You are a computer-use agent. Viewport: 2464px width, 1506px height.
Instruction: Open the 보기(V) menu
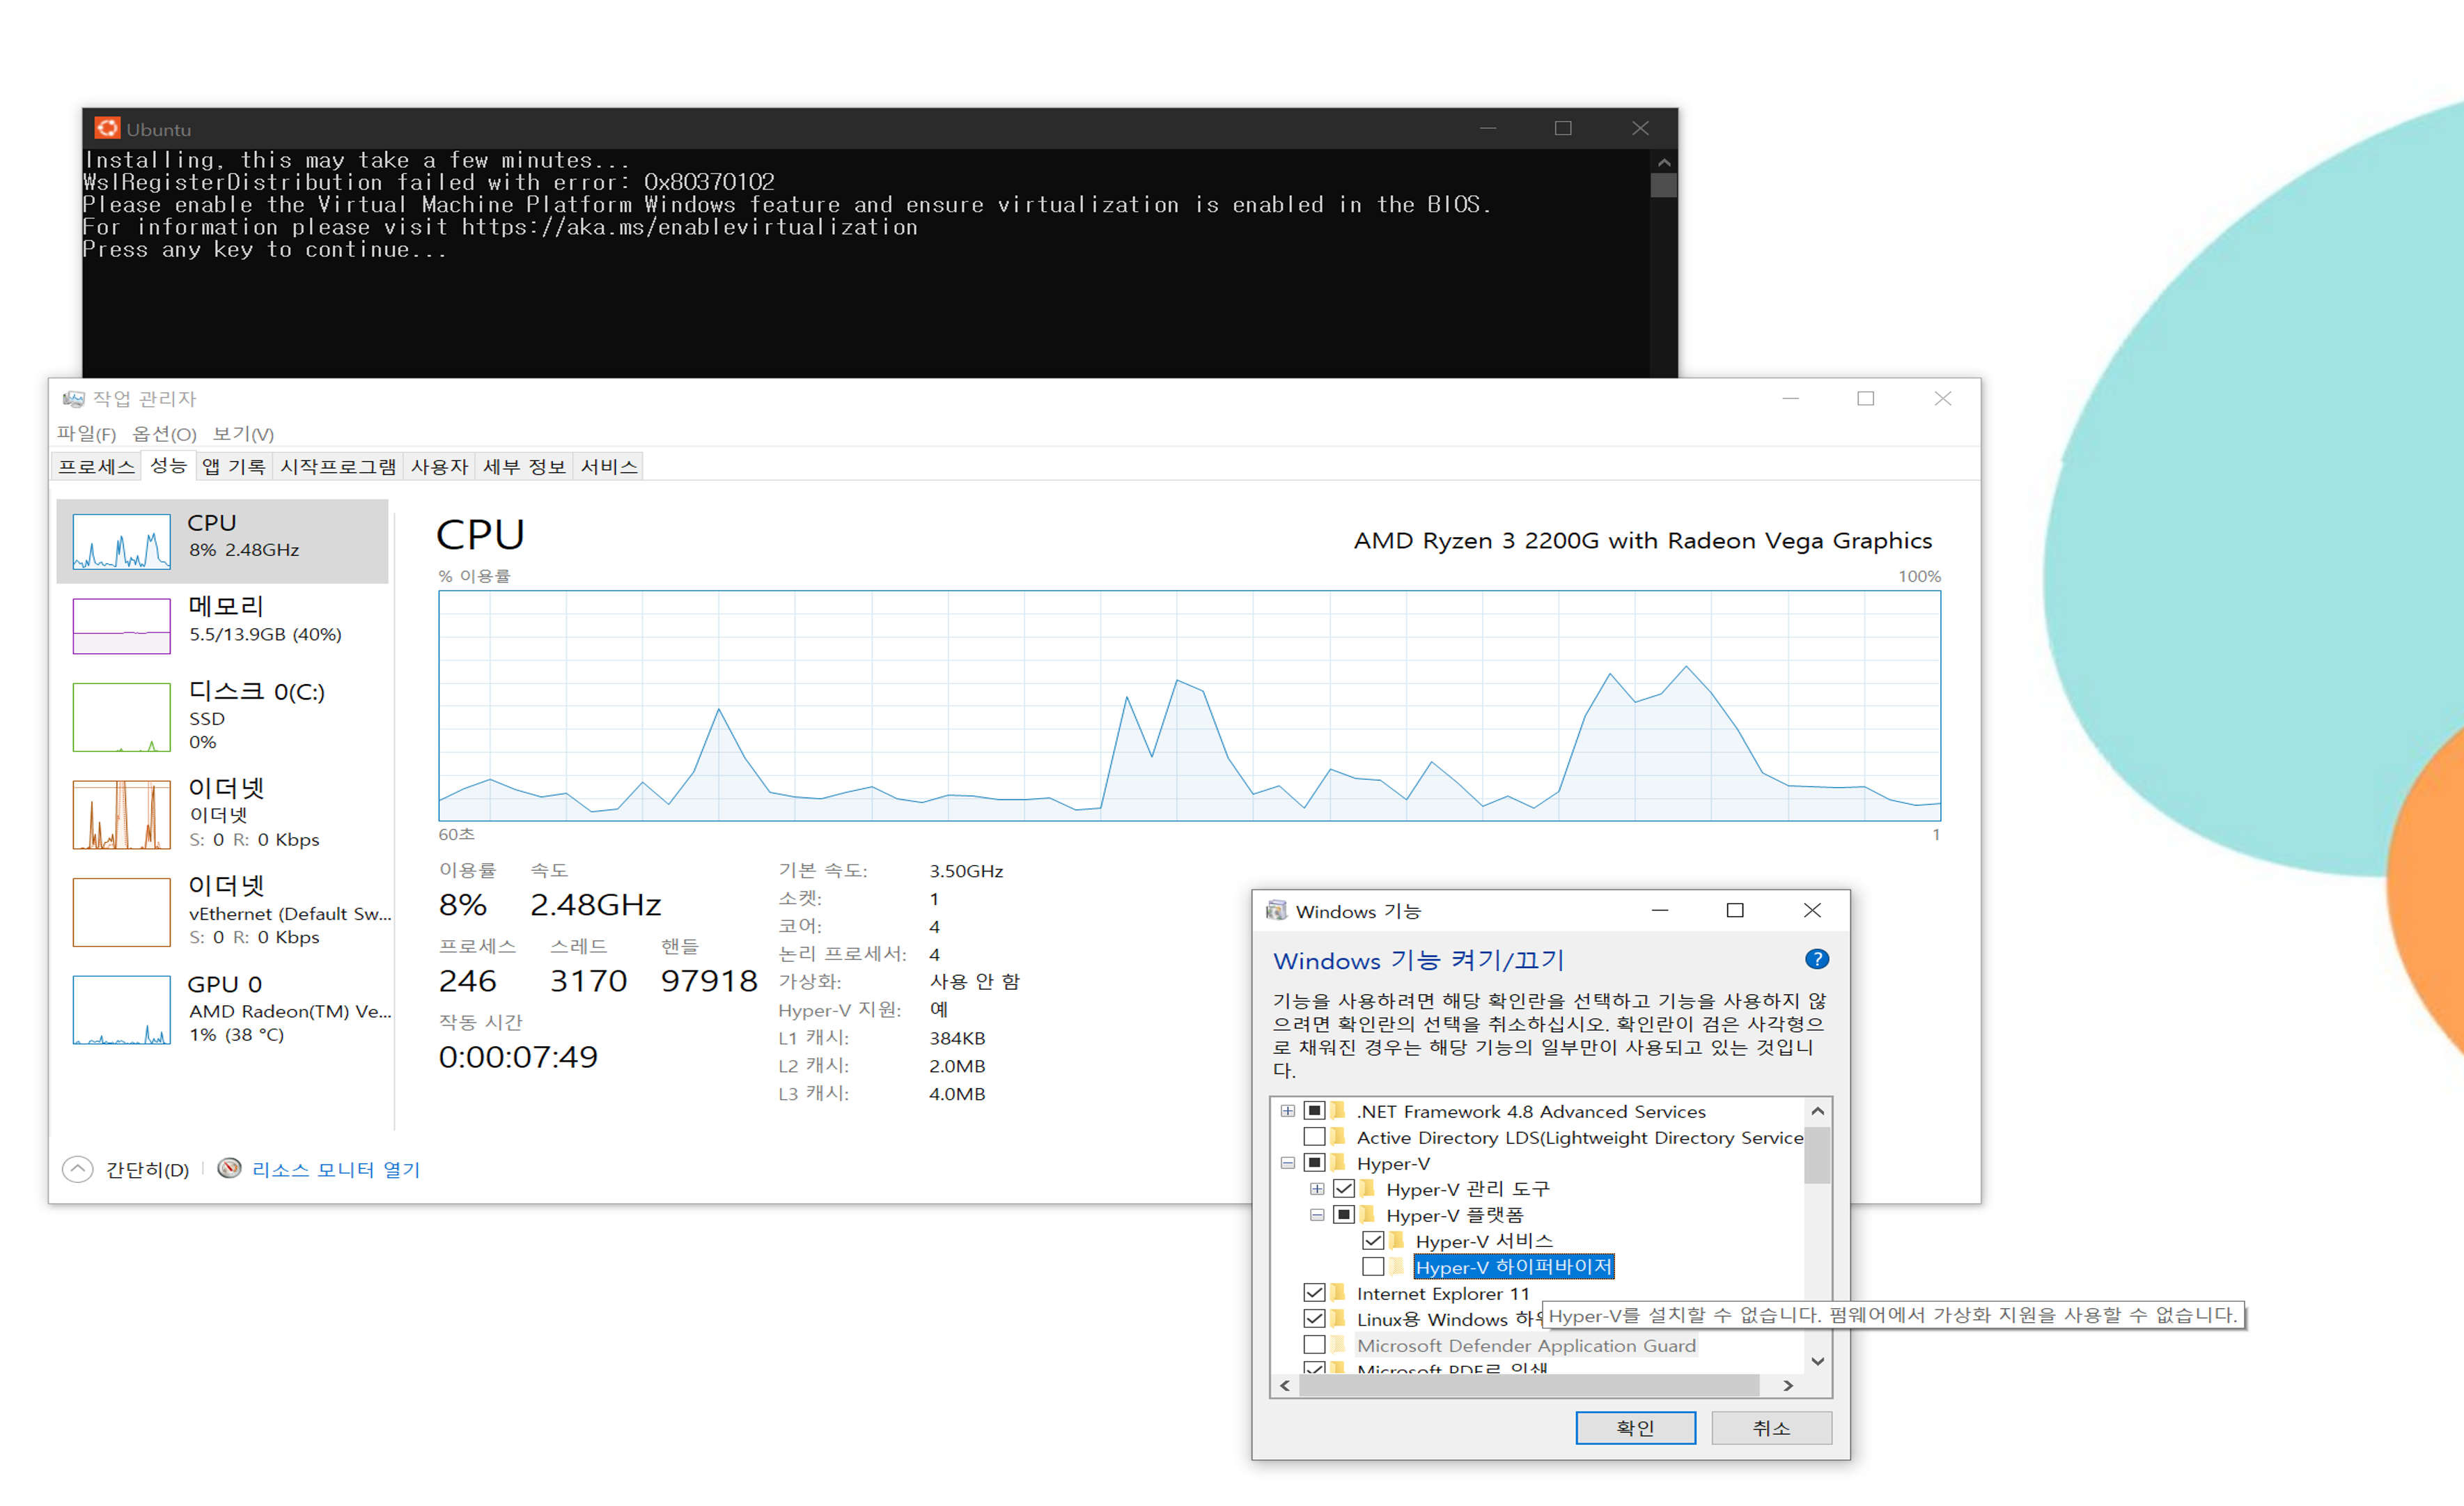pos(243,433)
